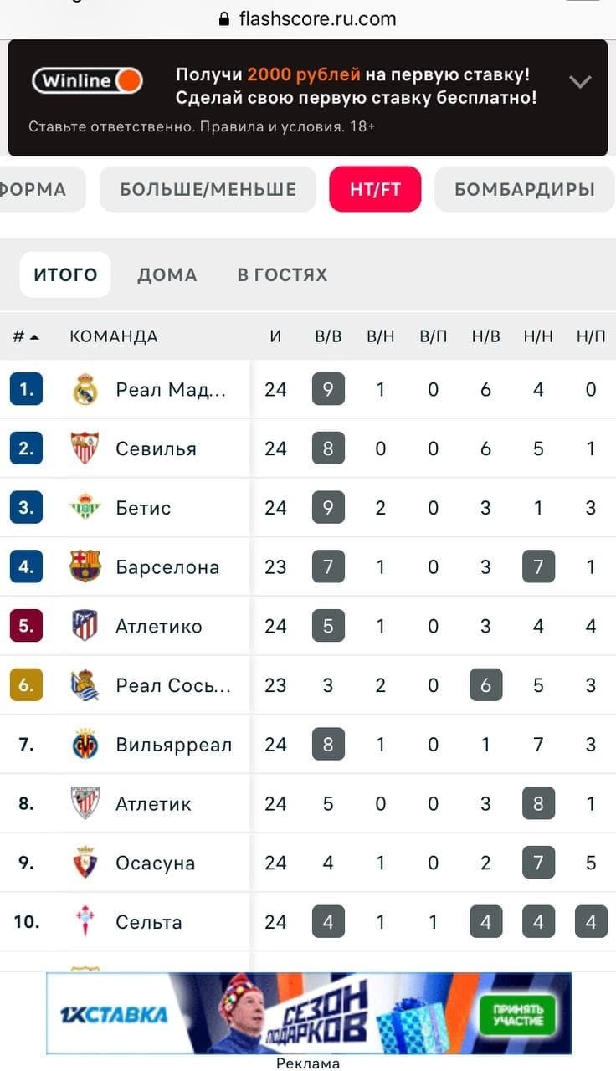Open the БОЛЬШЕ/МЕНЬШЕ tab
Screen dimensions: 616x1071
[x=208, y=189]
